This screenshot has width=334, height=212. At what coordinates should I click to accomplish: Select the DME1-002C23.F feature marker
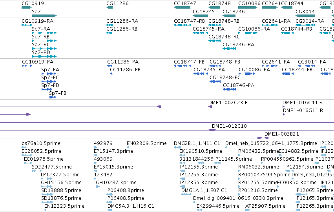click(210, 107)
